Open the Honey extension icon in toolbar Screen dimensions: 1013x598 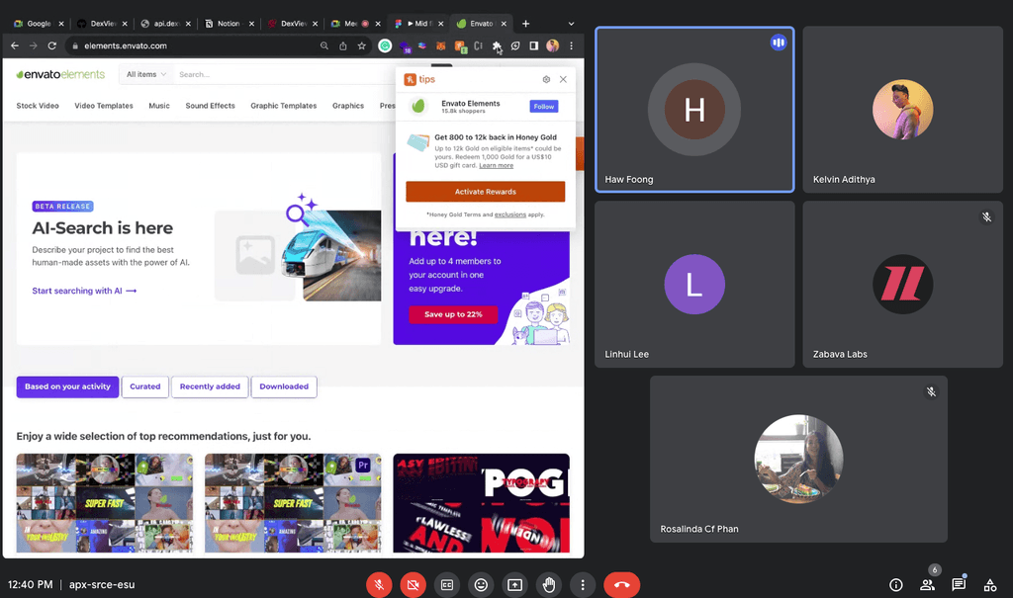click(x=460, y=45)
